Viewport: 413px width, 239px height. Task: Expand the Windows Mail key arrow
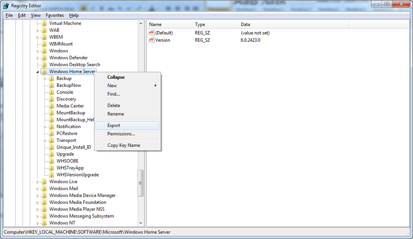pyautogui.click(x=38, y=189)
